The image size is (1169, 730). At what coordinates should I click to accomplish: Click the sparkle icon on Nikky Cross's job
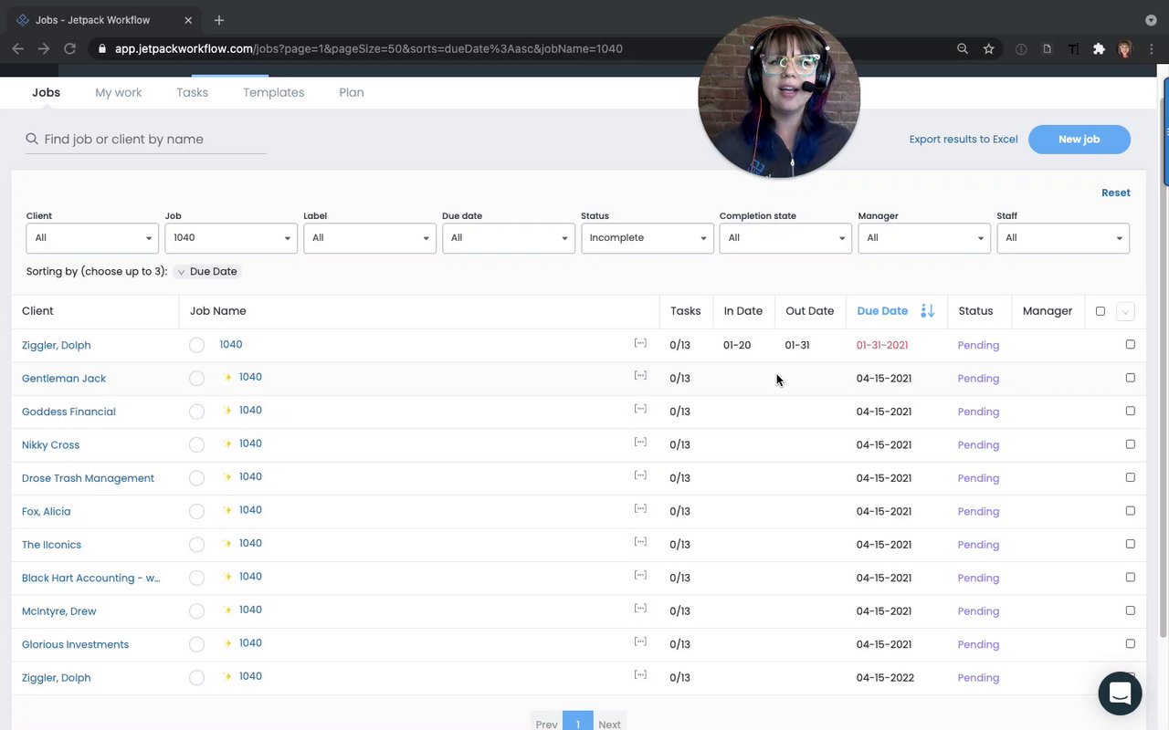pyautogui.click(x=227, y=443)
